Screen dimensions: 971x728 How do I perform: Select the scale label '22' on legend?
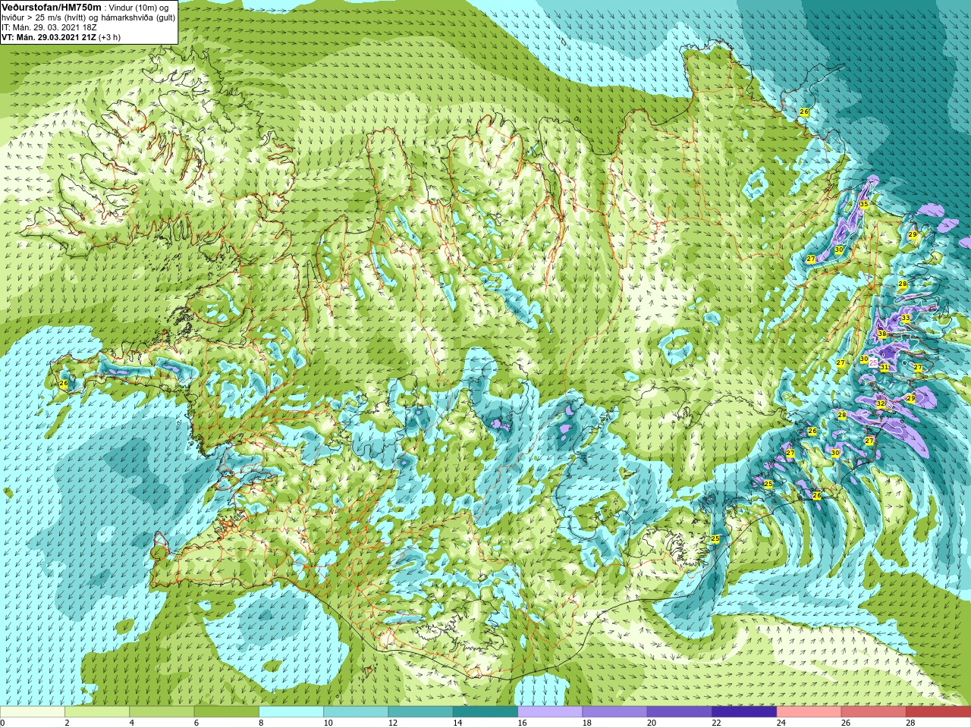(716, 723)
